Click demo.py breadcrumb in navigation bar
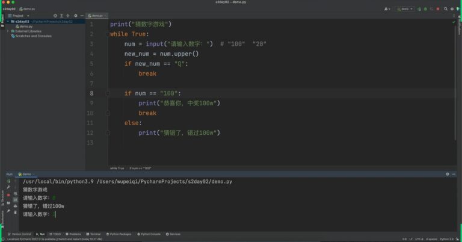 [x=27, y=9]
